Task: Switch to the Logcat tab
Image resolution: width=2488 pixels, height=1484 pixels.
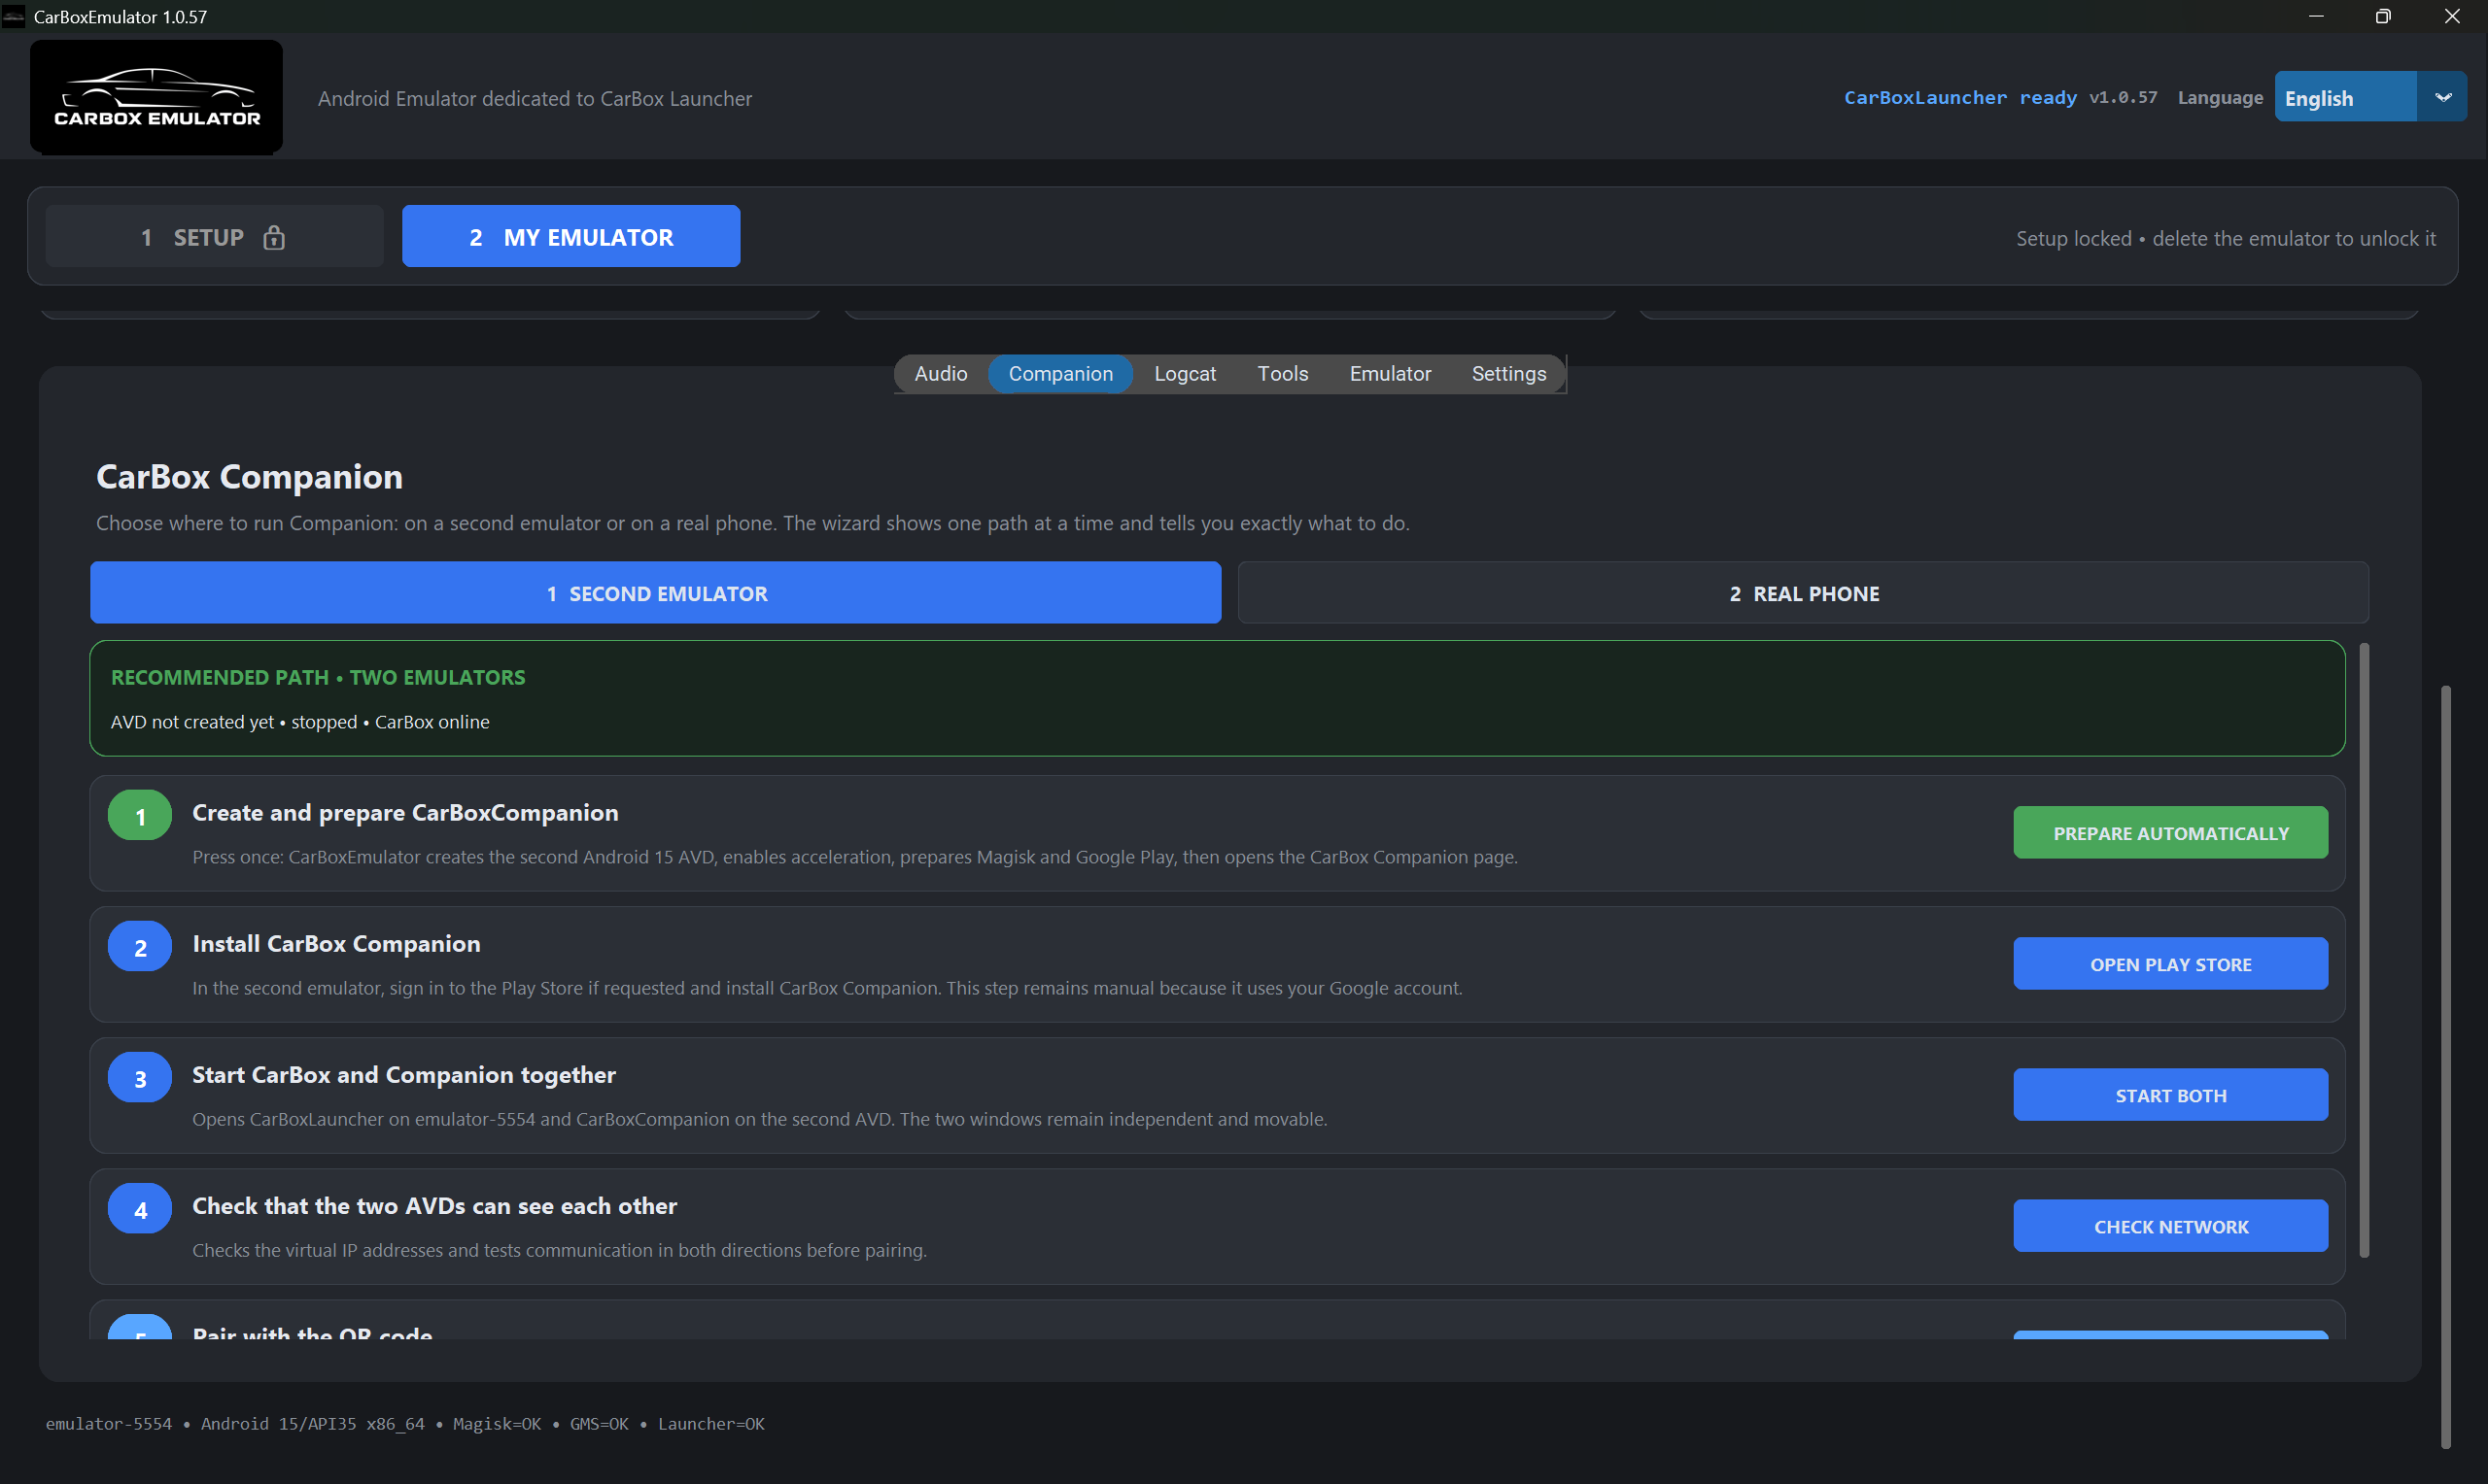Action: tap(1185, 374)
